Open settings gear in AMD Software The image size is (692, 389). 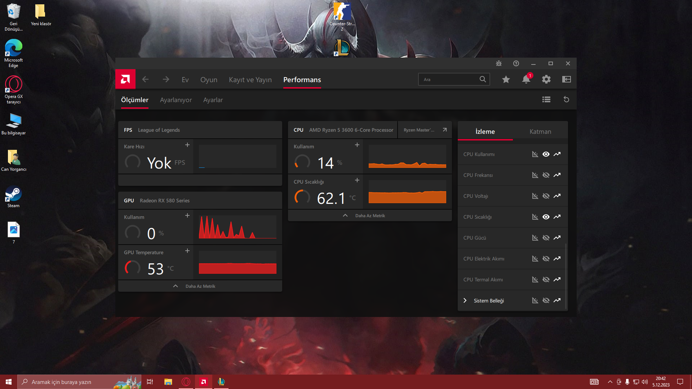click(546, 79)
